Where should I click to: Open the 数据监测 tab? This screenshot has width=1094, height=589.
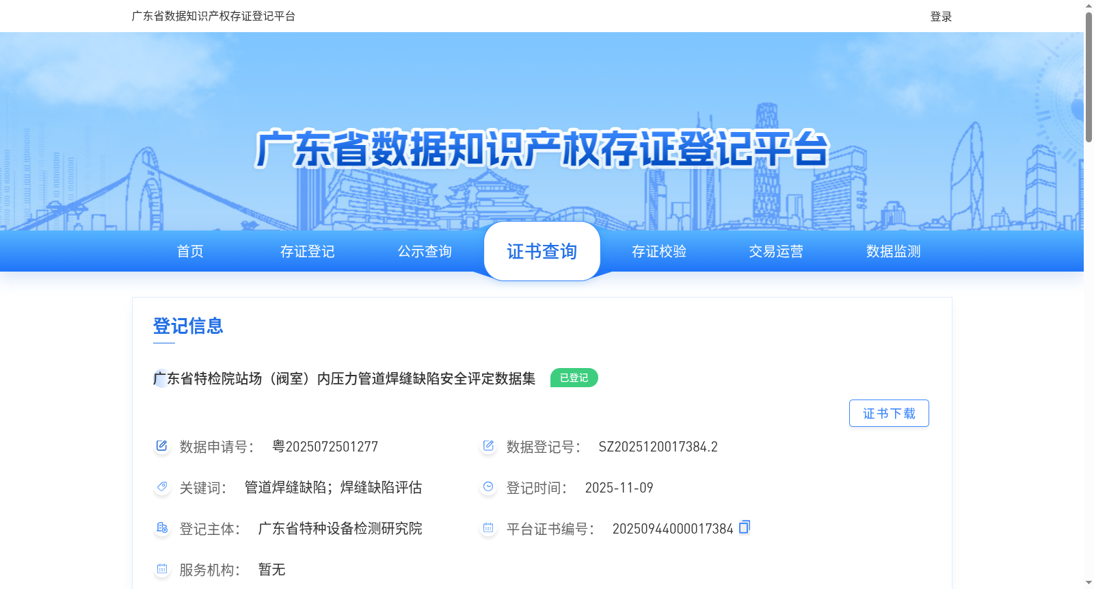pos(894,251)
